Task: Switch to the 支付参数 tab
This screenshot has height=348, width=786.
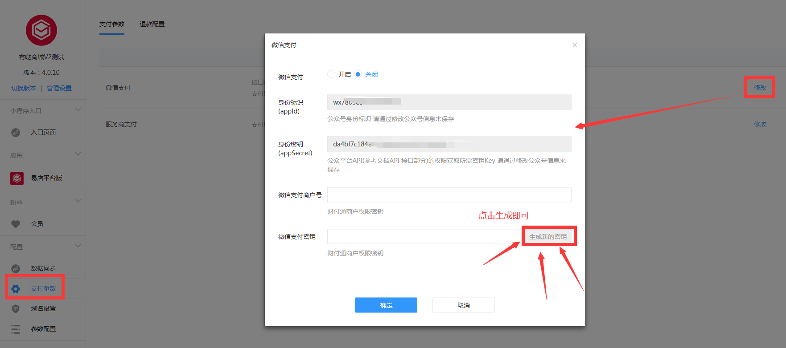Action: coord(112,24)
